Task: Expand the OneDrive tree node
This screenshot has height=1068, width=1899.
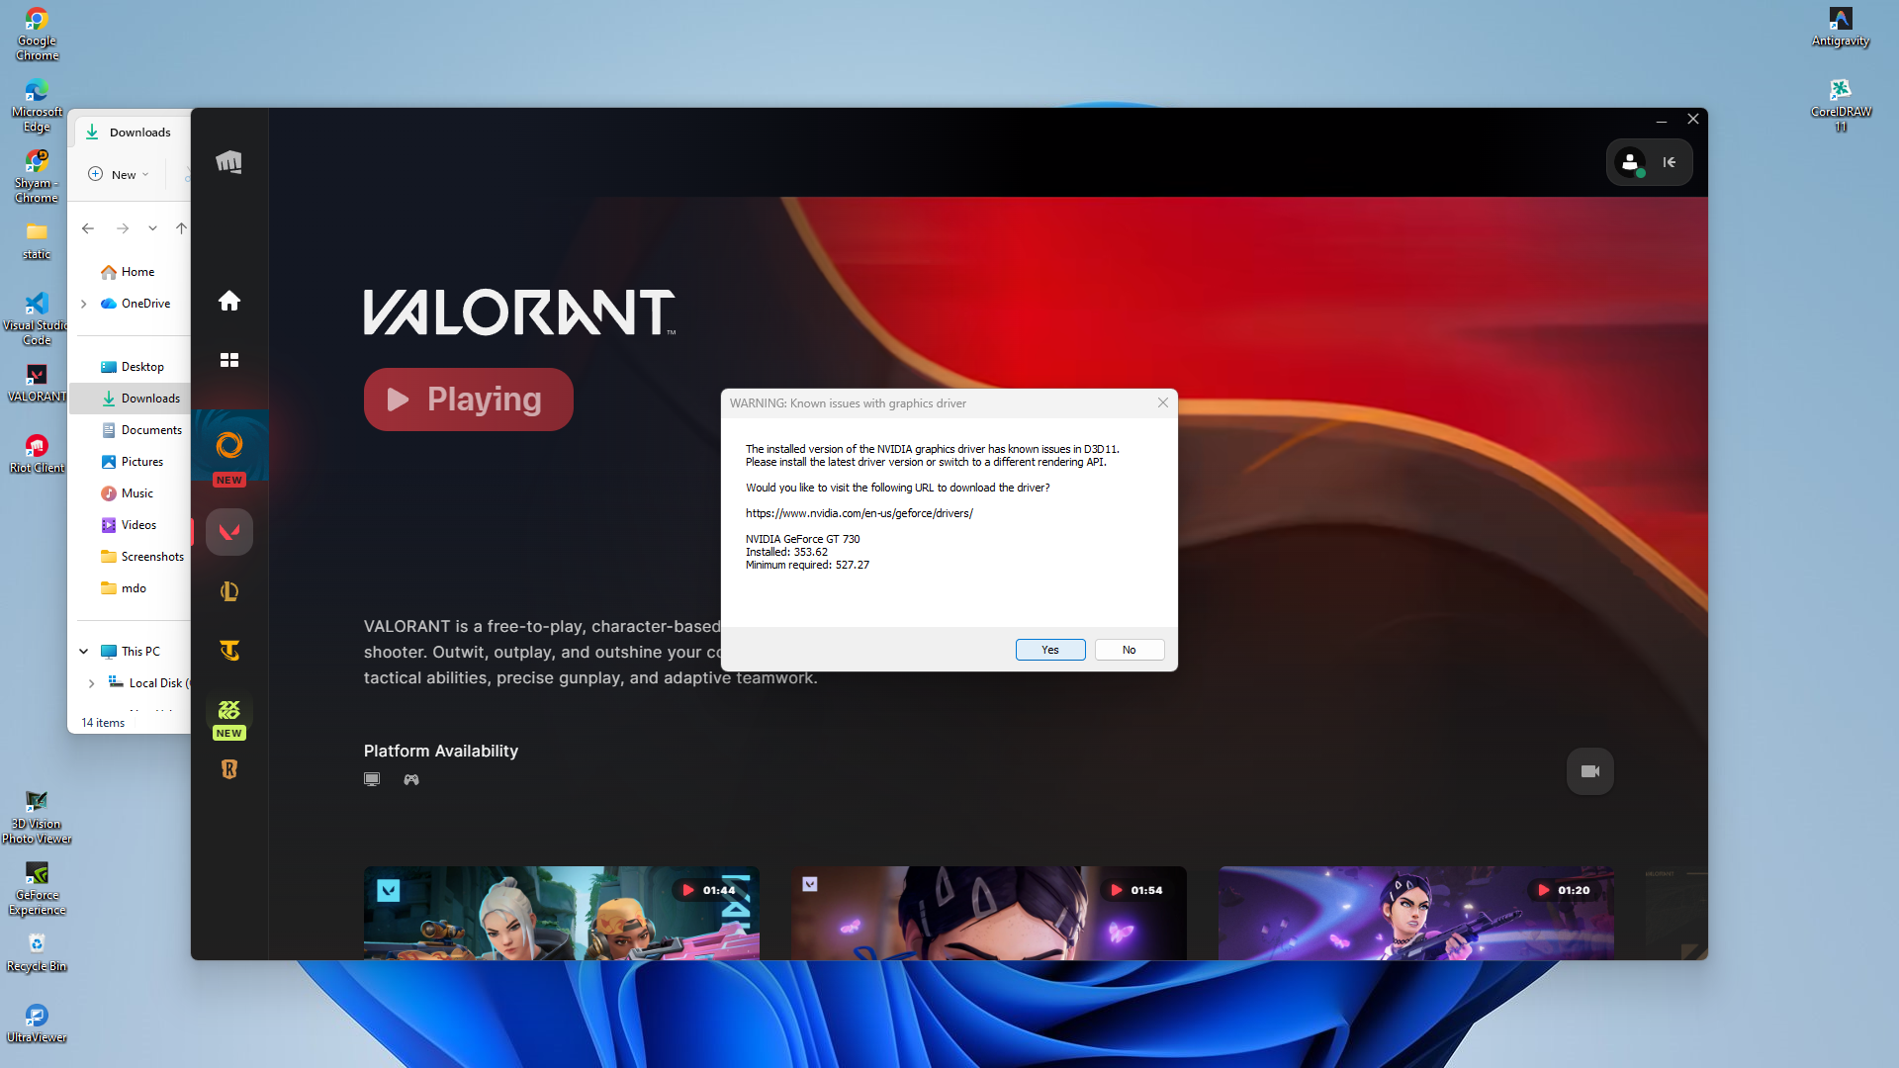Action: 84,304
